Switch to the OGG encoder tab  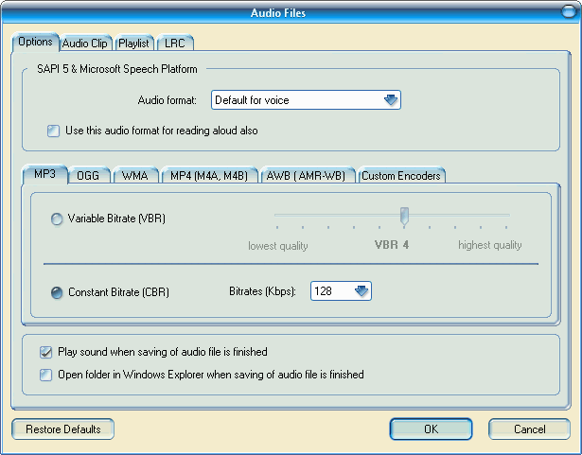[x=88, y=176]
